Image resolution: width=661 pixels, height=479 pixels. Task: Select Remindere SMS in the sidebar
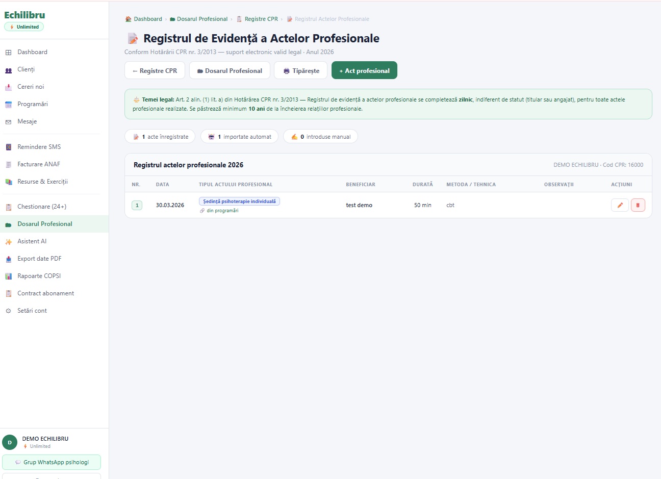[9, 146]
